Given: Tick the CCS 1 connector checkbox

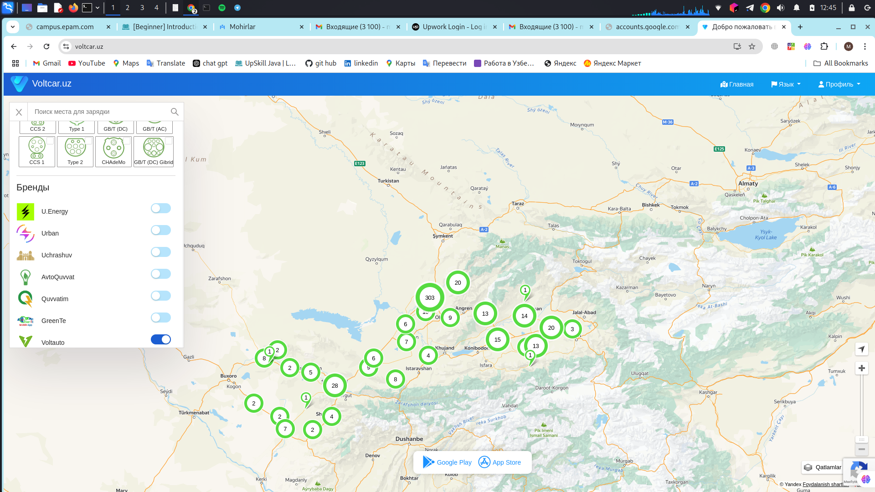Looking at the screenshot, I should tap(50, 141).
